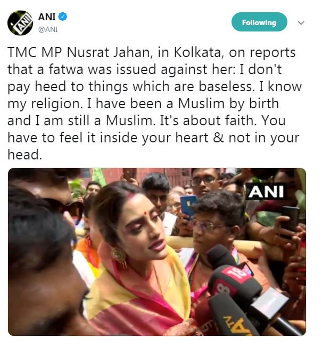
Task: Click the blue verified badge
Action: tap(63, 17)
